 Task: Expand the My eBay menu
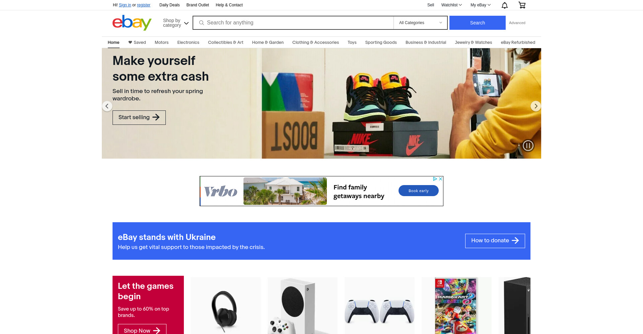[x=481, y=5]
